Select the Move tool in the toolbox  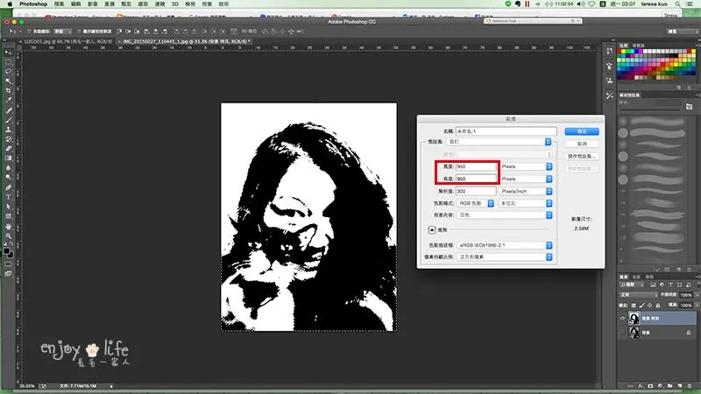[x=8, y=53]
